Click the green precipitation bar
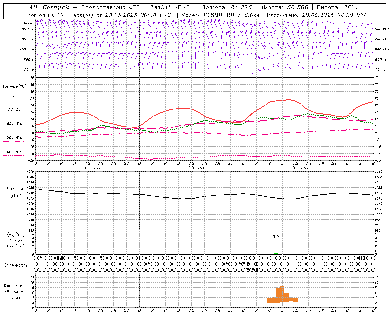The width and height of the screenshot is (391, 313). [278, 254]
